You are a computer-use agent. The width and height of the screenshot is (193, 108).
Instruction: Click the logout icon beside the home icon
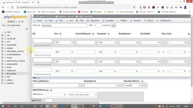coord(11,21)
